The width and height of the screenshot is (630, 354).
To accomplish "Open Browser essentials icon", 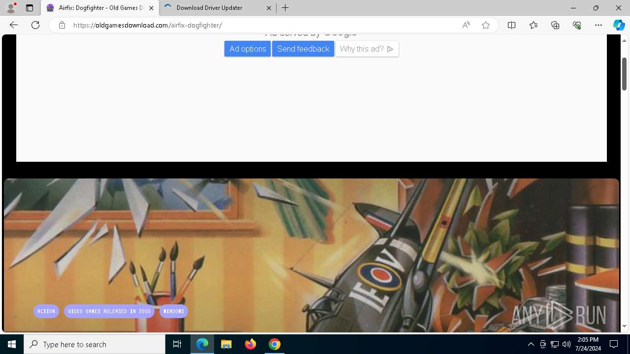I will coord(577,25).
